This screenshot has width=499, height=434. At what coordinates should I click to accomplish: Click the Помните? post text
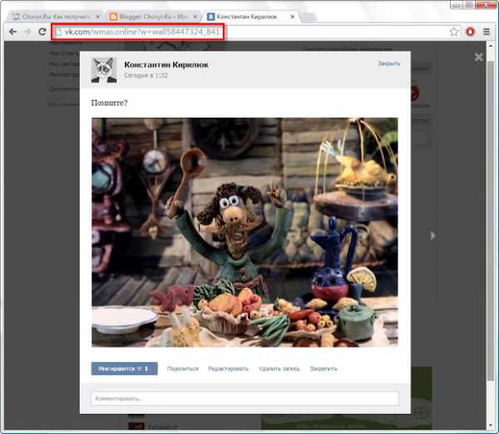tap(109, 103)
